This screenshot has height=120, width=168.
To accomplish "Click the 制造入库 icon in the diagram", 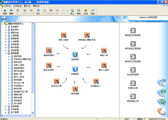I will [104, 51].
